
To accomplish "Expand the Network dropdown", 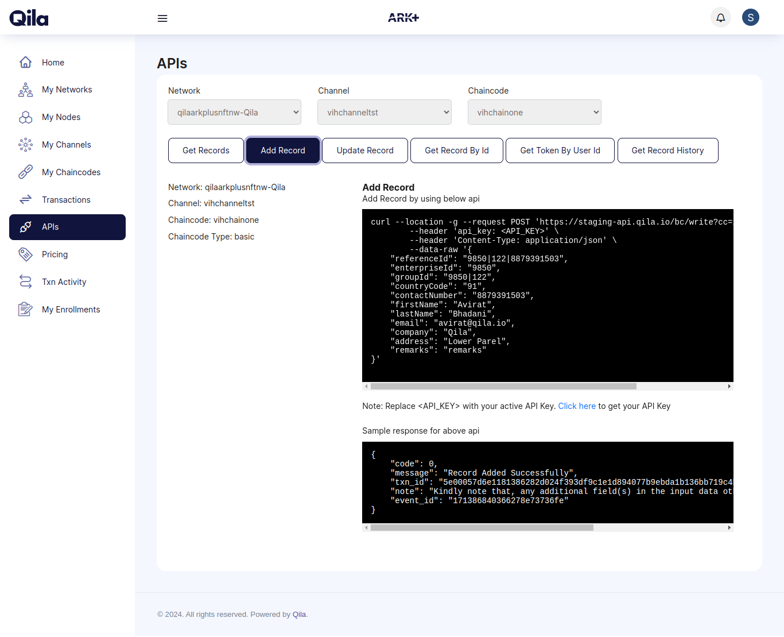I will 235,112.
